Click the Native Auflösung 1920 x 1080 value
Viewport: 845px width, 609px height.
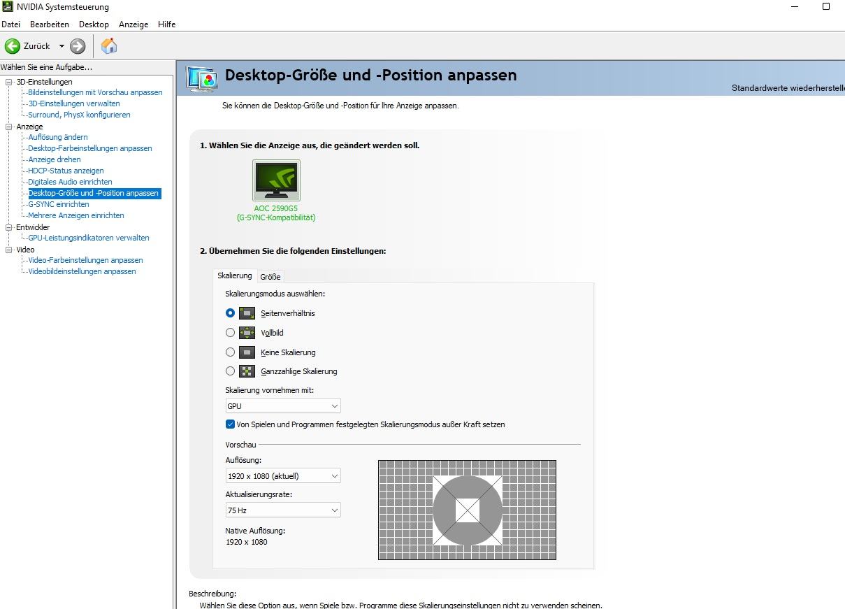[246, 542]
